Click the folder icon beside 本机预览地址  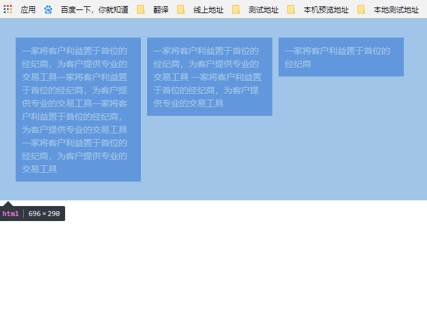click(291, 9)
